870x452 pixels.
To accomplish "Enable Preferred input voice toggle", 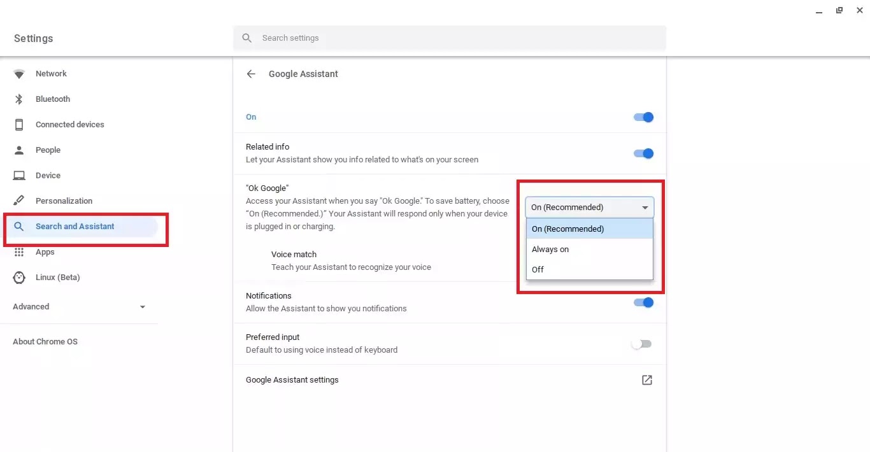I will (642, 344).
